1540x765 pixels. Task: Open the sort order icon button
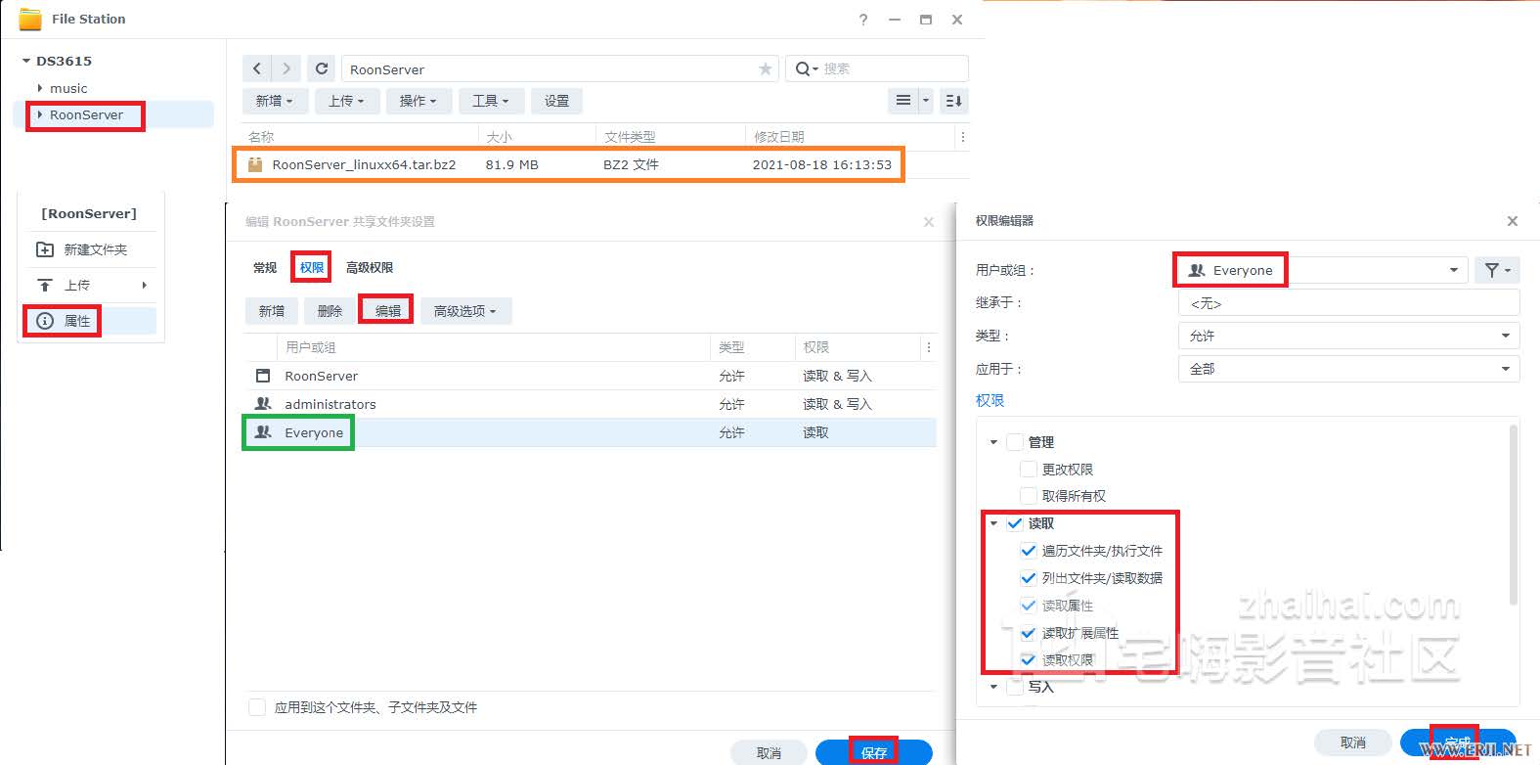point(954,101)
